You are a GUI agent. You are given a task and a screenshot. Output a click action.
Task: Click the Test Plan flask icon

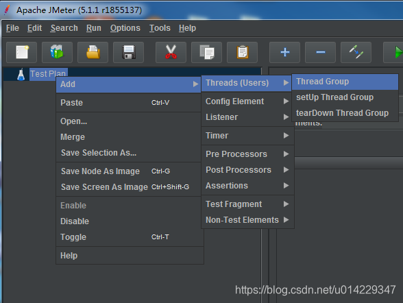21,74
